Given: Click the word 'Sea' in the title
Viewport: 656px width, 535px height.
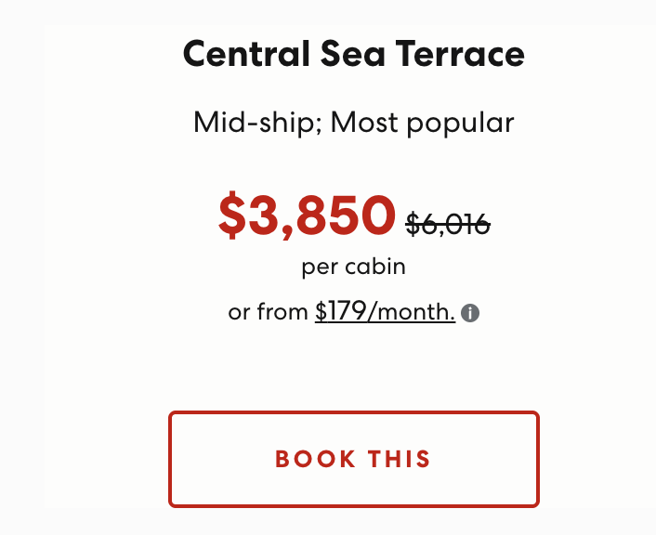Looking at the screenshot, I should (353, 54).
